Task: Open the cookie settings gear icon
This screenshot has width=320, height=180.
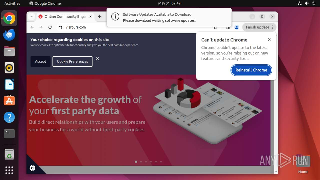Action: pos(32,168)
